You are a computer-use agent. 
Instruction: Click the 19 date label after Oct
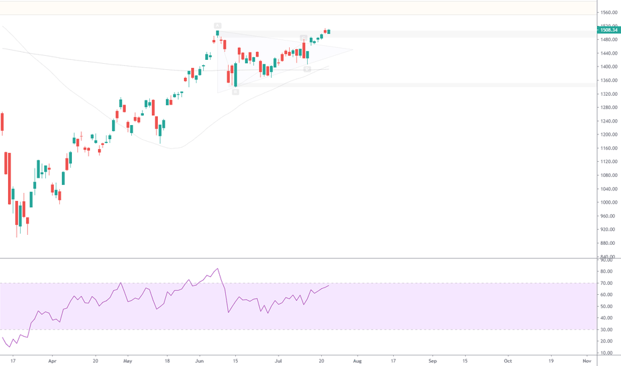(x=551, y=361)
